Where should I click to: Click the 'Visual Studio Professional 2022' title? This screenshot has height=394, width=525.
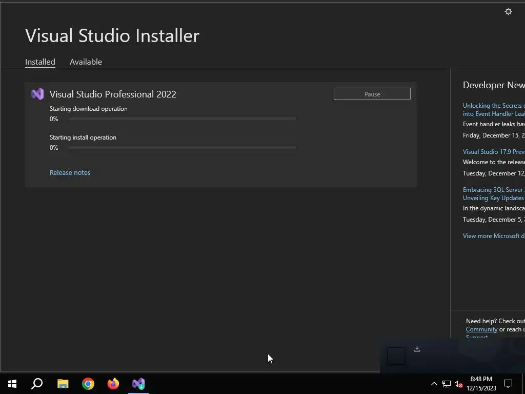click(113, 94)
